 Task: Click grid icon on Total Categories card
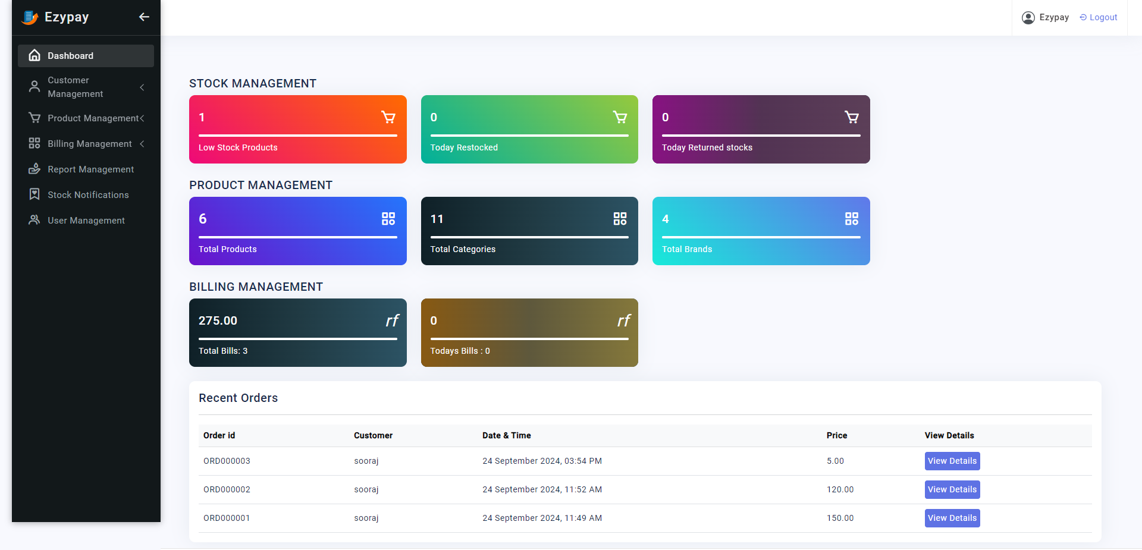coord(620,219)
